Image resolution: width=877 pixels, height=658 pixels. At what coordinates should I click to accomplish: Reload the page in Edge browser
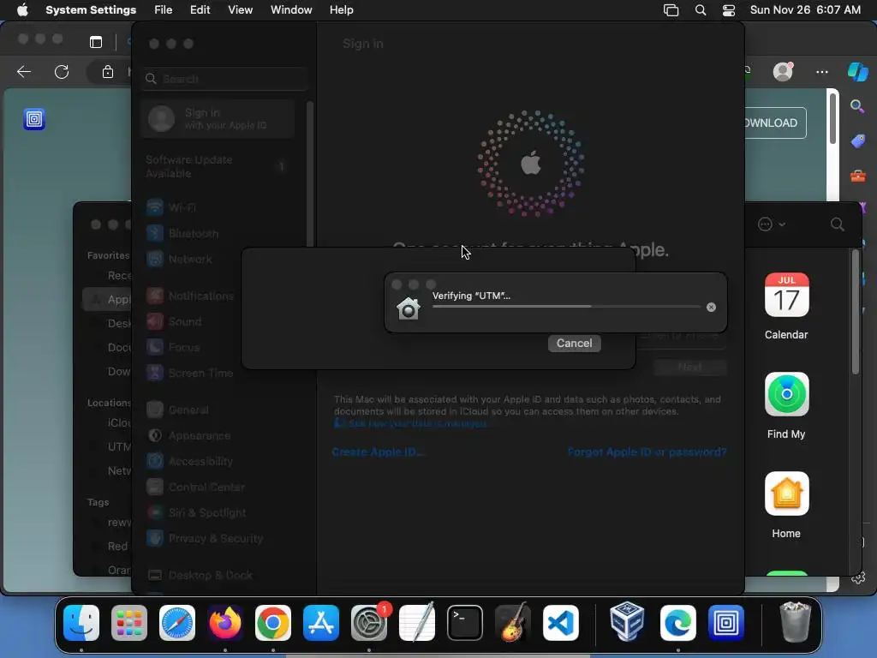[62, 72]
